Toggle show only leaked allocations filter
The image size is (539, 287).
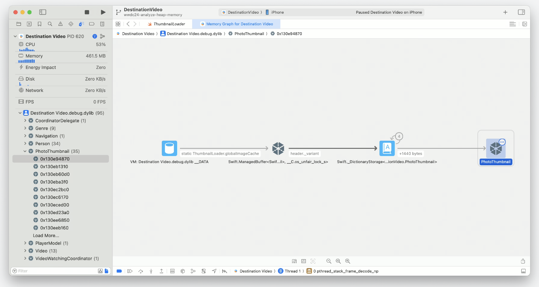point(100,271)
